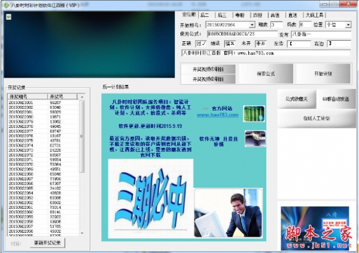Click the 后一计划结果 panel label
This screenshot has height=253, width=359.
point(115,87)
